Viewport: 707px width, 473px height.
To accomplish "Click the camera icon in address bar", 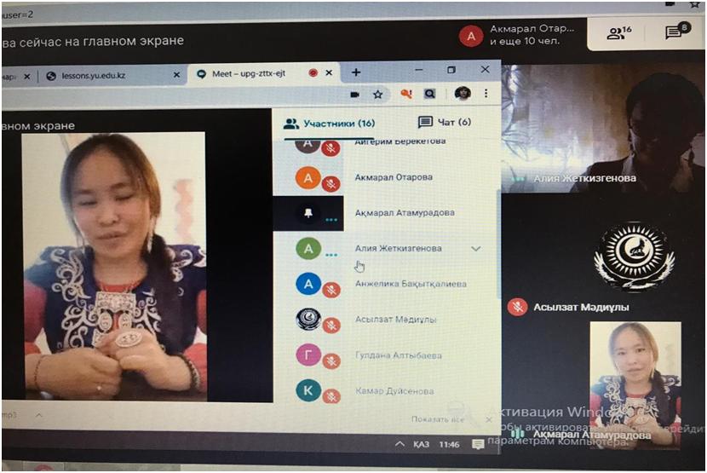I will click(x=354, y=95).
